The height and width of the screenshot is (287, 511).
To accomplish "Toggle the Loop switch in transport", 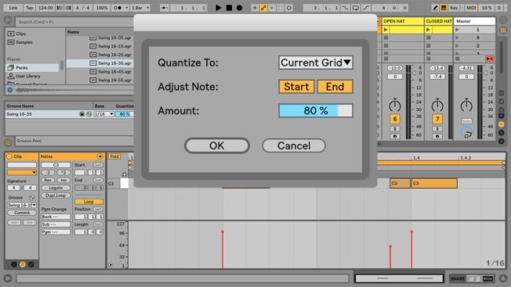I will coord(356,8).
